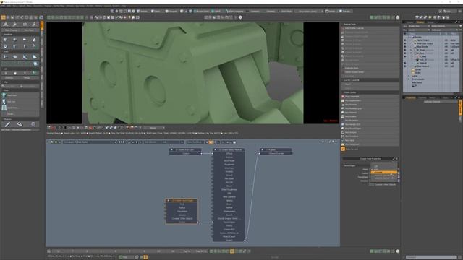
Task: Click the output port of the orange-highlighted node
Action: [197, 222]
